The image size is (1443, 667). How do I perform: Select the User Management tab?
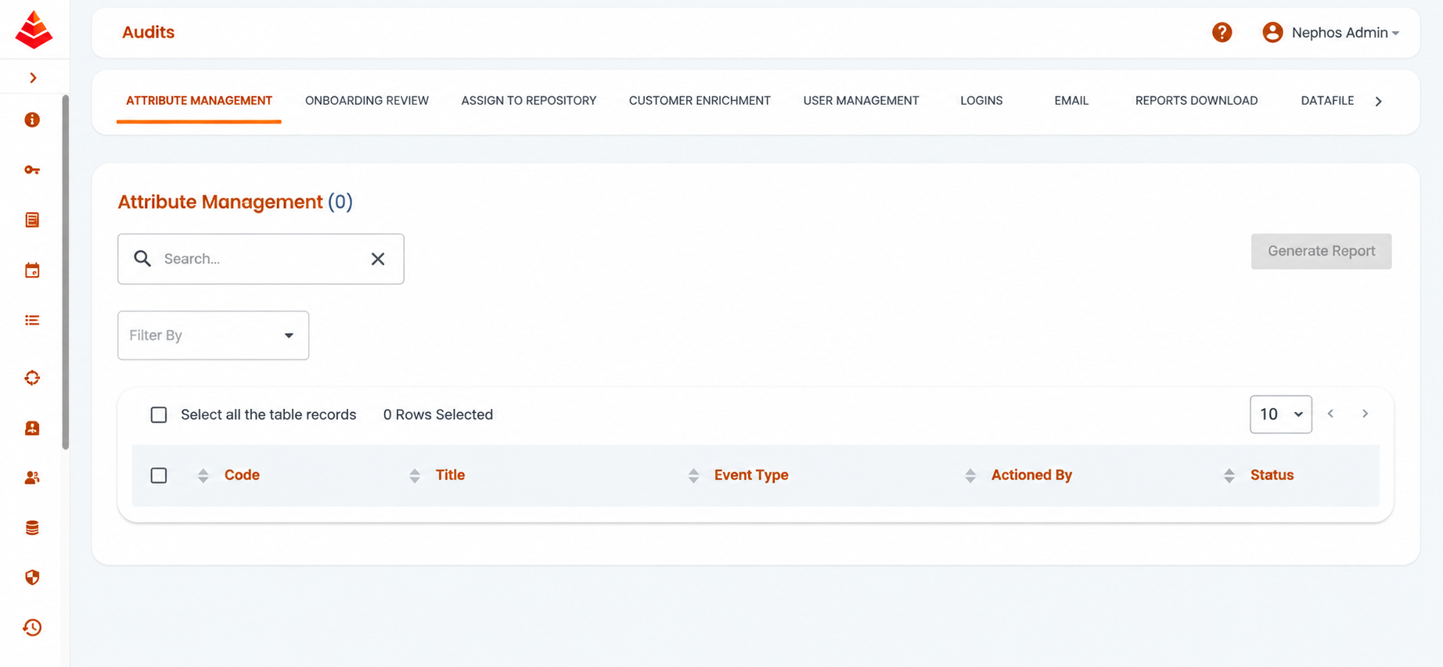[861, 101]
